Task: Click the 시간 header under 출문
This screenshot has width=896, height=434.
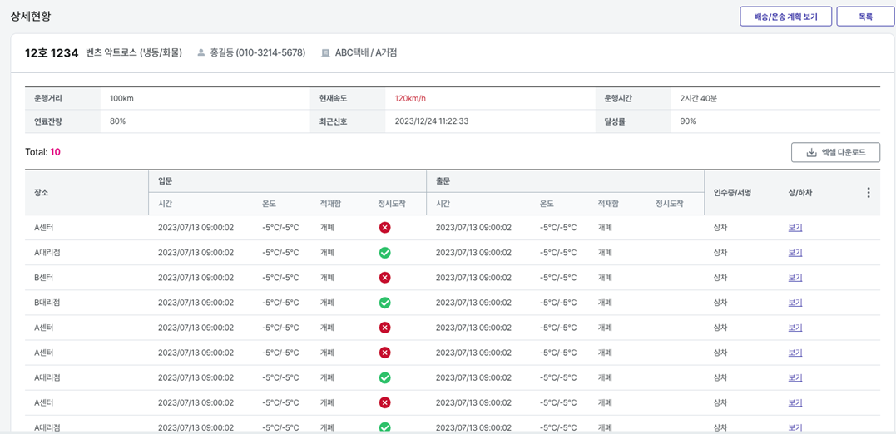Action: (x=443, y=204)
